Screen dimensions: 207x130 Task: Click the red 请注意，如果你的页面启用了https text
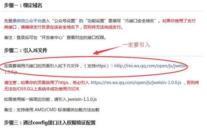tap(36, 83)
